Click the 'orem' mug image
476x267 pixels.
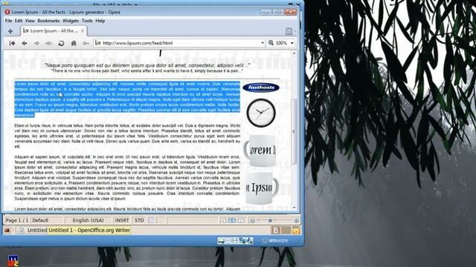(x=260, y=151)
